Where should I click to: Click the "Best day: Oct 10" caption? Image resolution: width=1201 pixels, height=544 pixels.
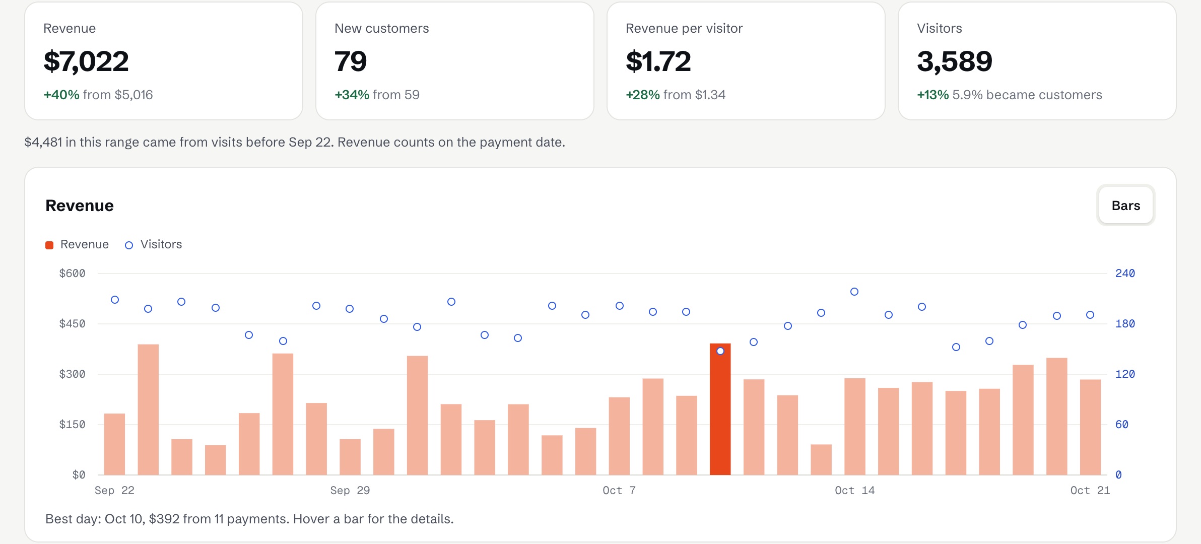click(249, 519)
